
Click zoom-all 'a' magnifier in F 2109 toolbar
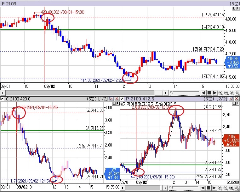click(232, 93)
